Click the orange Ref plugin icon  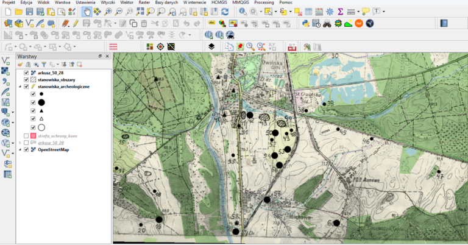tap(359, 23)
